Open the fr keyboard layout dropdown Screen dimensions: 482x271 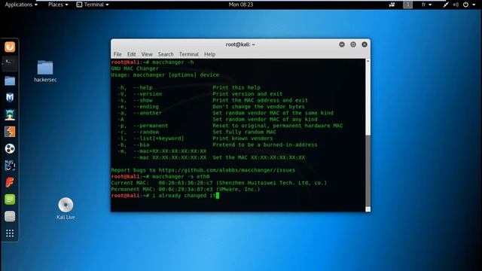click(427, 5)
